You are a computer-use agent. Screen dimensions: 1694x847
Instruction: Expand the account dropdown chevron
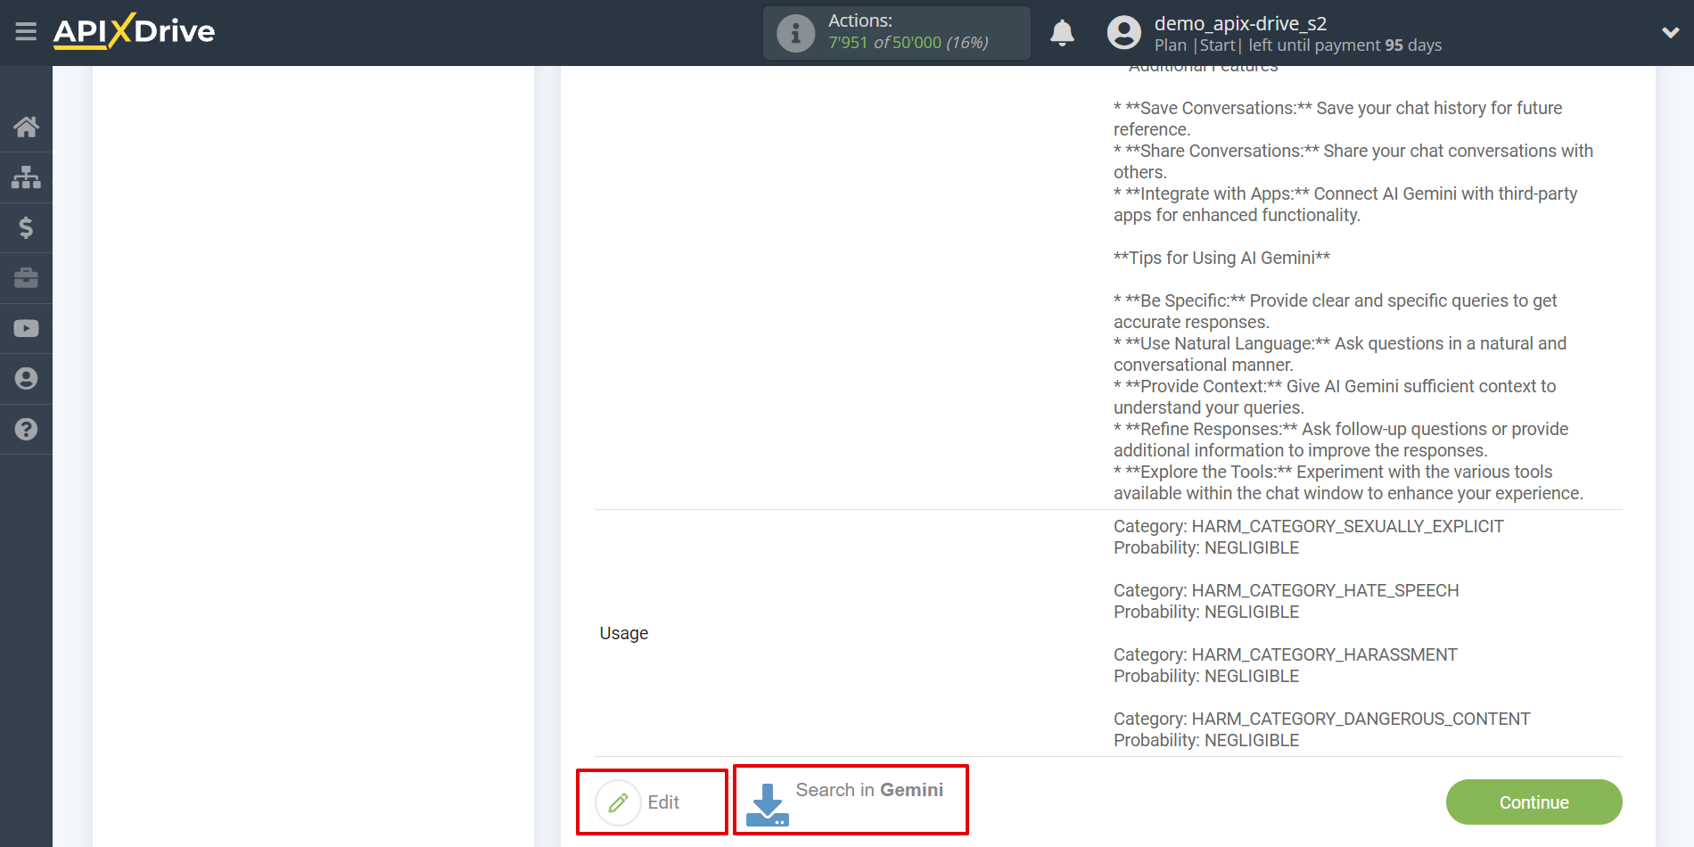click(x=1670, y=33)
